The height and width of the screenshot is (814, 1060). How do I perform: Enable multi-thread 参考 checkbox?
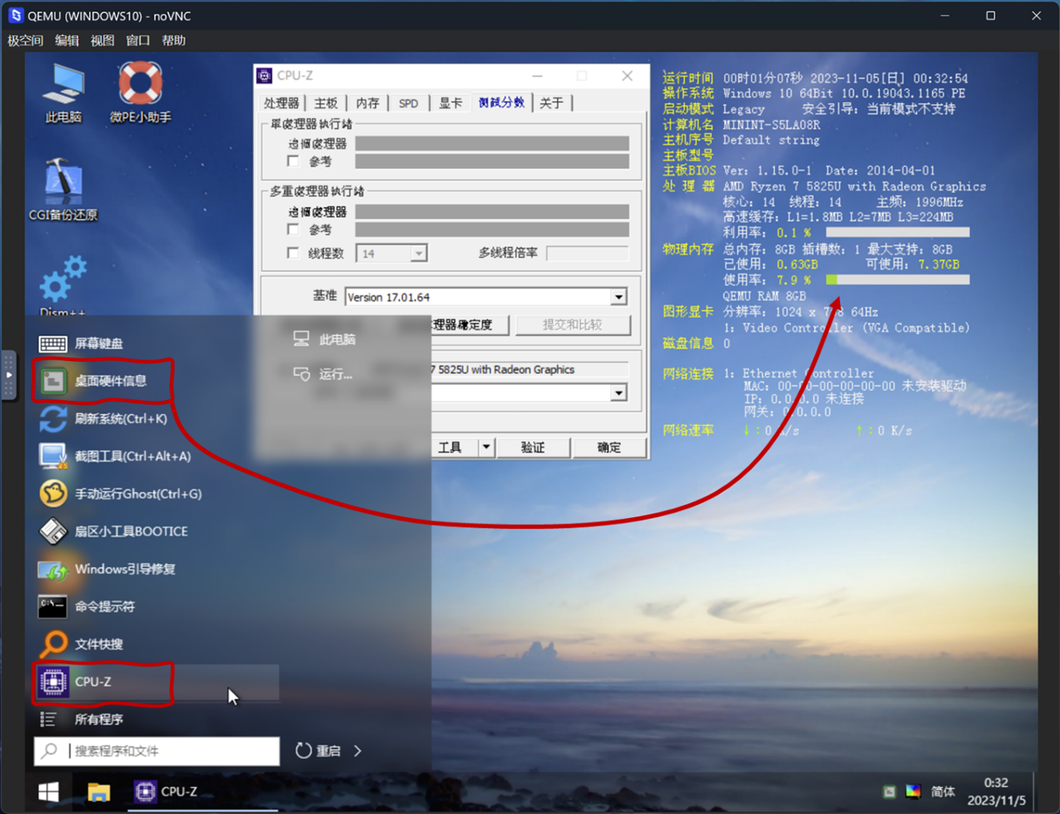click(x=293, y=230)
